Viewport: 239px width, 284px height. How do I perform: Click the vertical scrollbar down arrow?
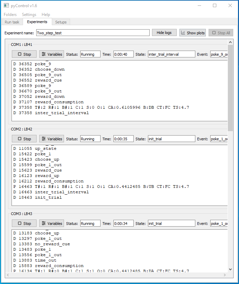pos(230,269)
